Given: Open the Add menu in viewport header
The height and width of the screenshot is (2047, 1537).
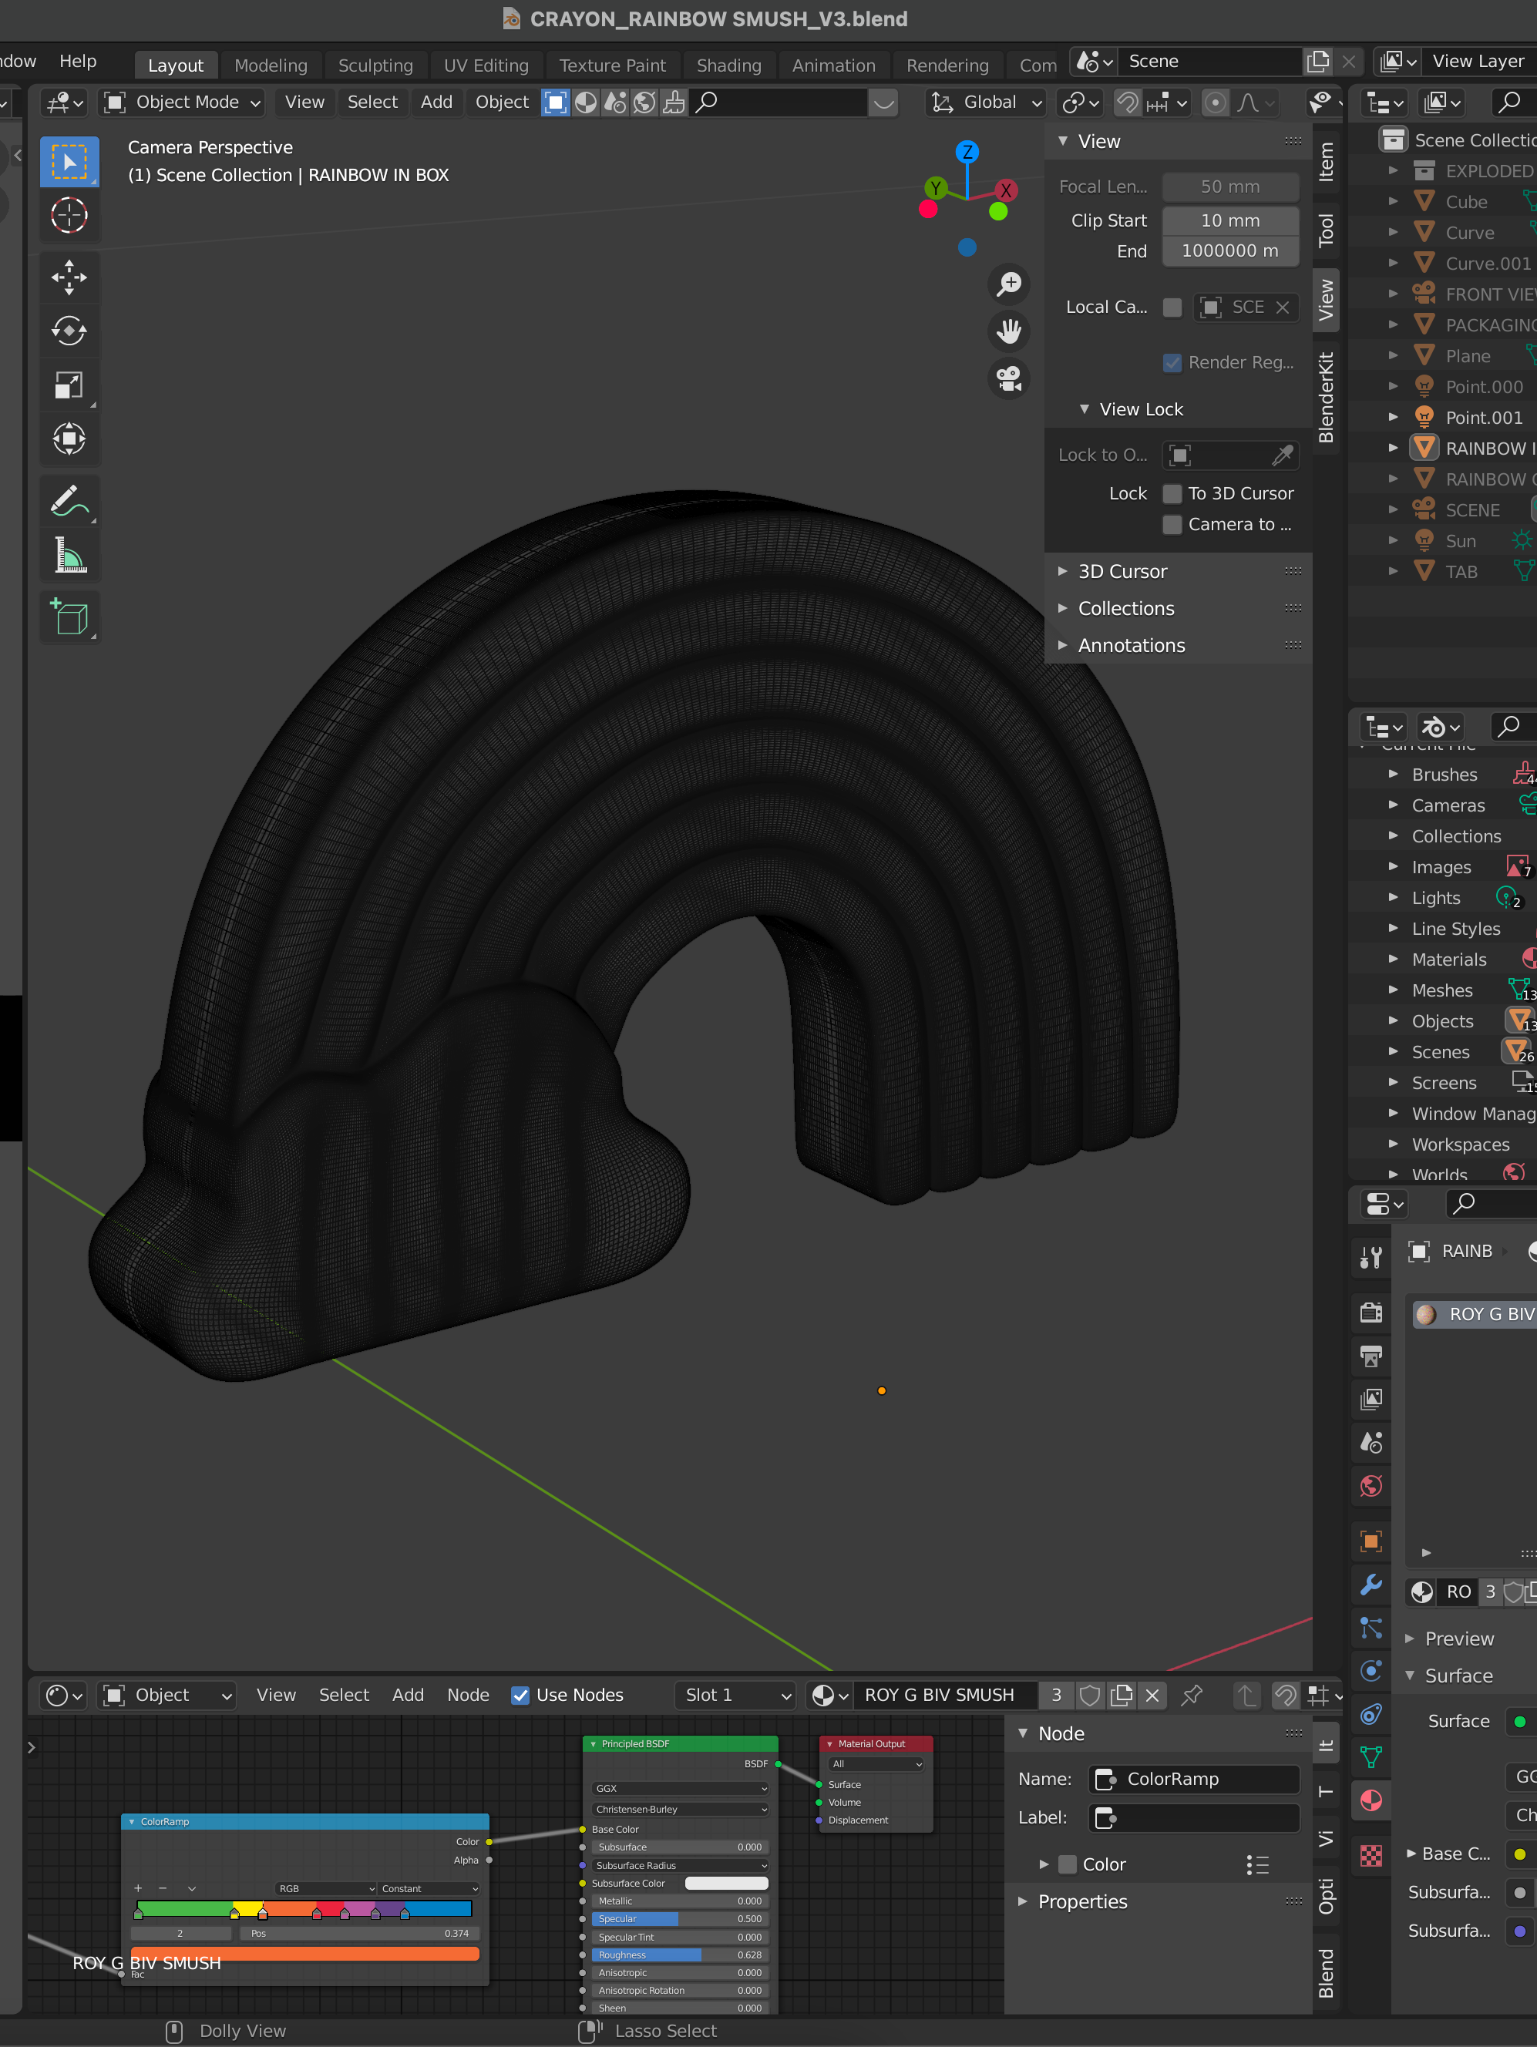Looking at the screenshot, I should click(436, 102).
